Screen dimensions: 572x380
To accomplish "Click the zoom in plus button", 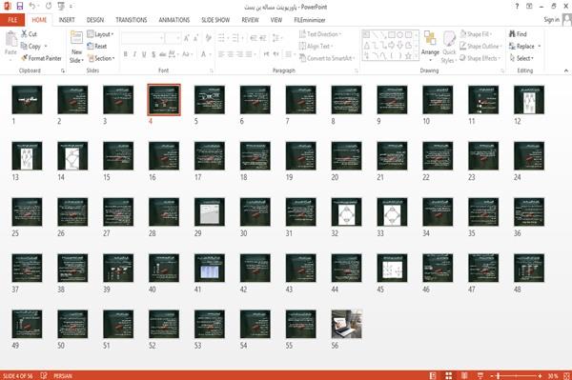I will coord(540,375).
